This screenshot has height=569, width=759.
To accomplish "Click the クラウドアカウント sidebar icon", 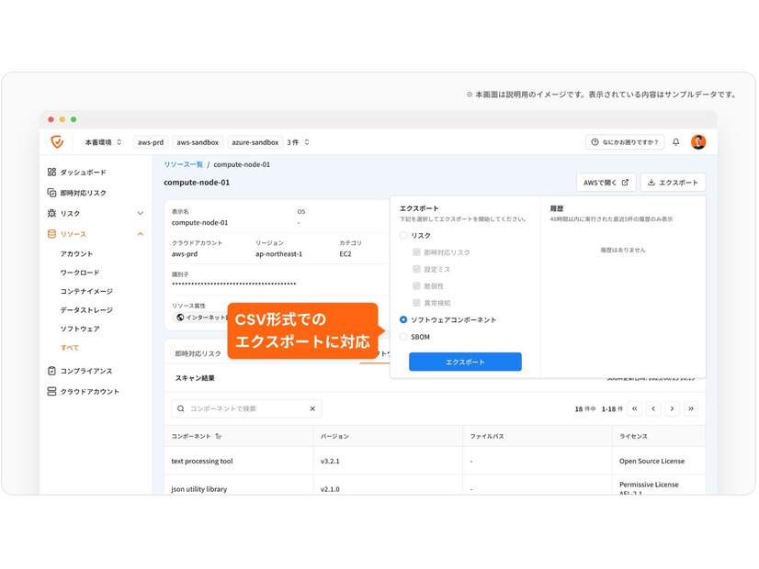I will [53, 391].
